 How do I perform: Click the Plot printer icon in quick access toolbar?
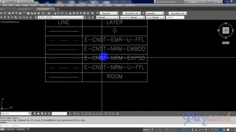[18, 2]
